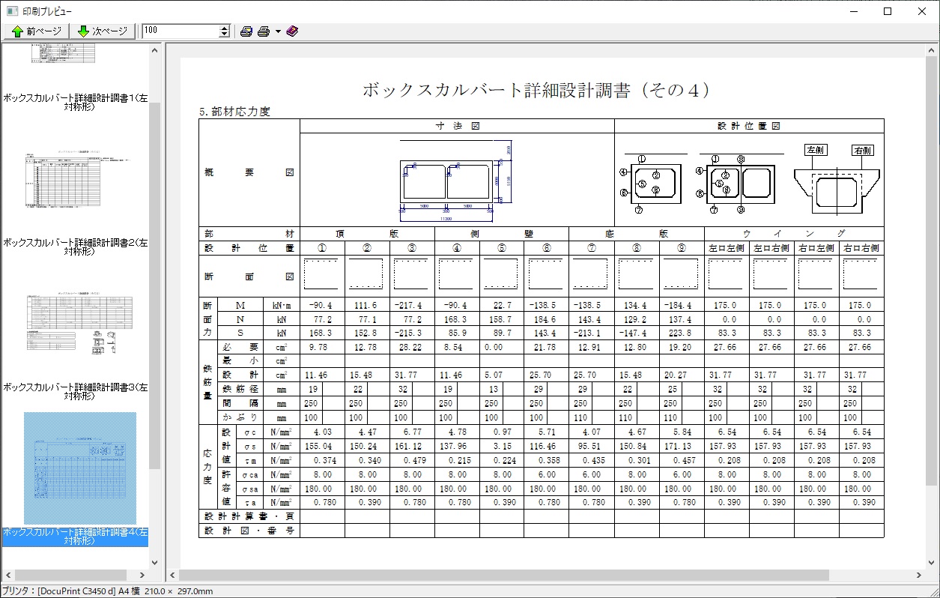Click the S value -213.1 cell

592,333
